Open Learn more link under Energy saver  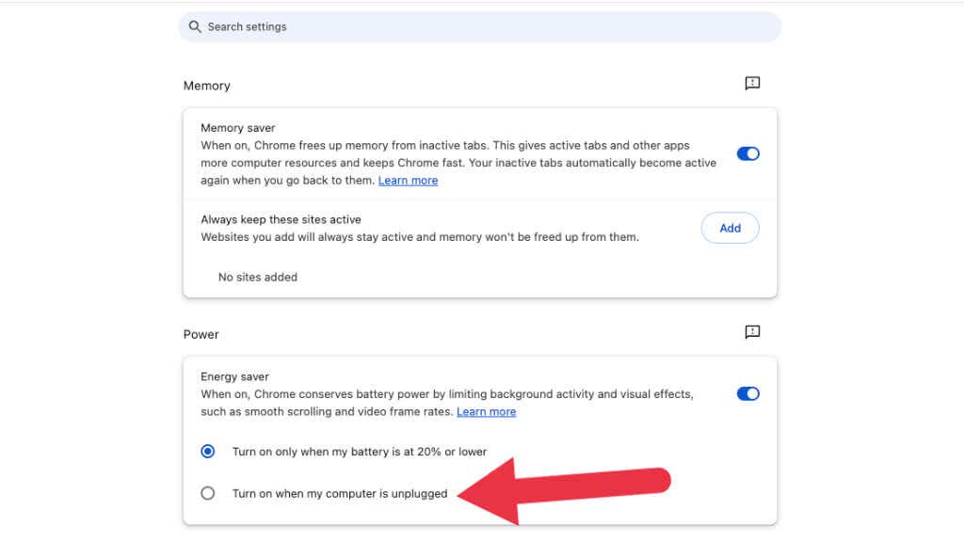pos(486,412)
